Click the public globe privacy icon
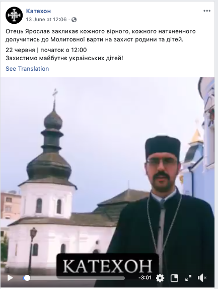The width and height of the screenshot is (218, 289). point(74,20)
